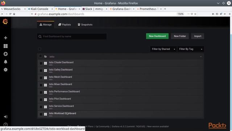
Task: Open the Alerting bell icon in sidebar
Action: coord(5,62)
